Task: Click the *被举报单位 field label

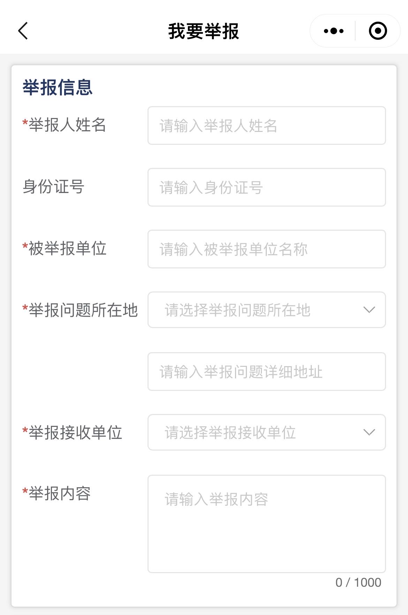Action: click(64, 249)
